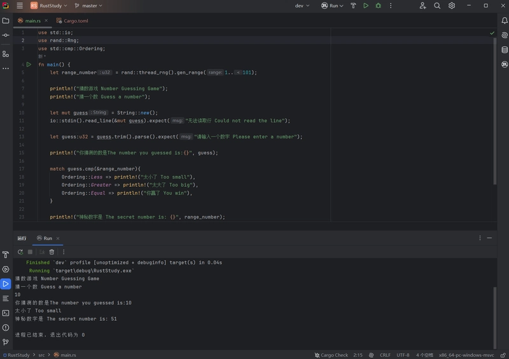
Task: Click the Debug bug icon
Action: click(378, 6)
